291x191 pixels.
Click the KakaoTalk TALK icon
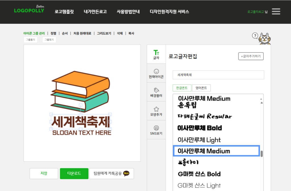126,173
